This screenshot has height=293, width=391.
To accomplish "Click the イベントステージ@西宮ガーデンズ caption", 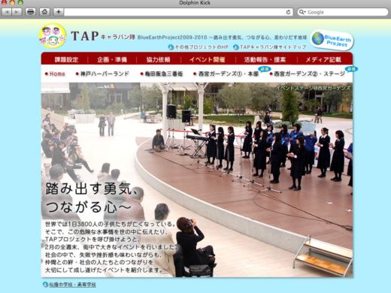I will pos(314,88).
